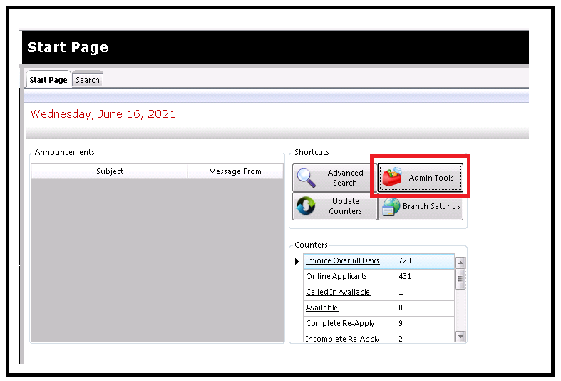Screen dimensions: 561x381
Task: Select the 720 invoice count cell
Action: [406, 261]
